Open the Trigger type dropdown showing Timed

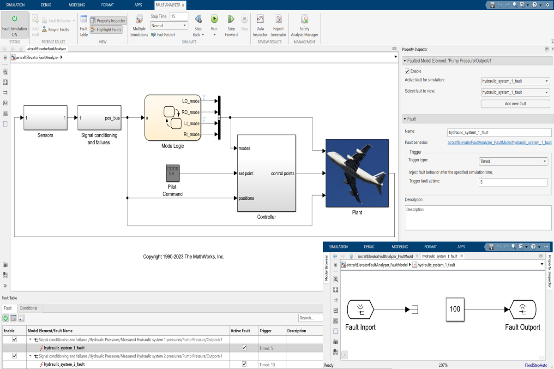point(513,161)
